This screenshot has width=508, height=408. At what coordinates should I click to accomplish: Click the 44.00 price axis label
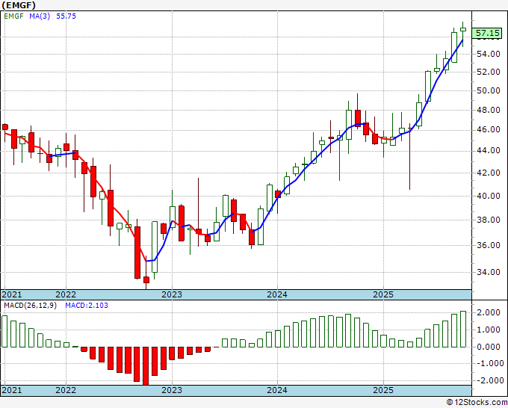point(489,150)
